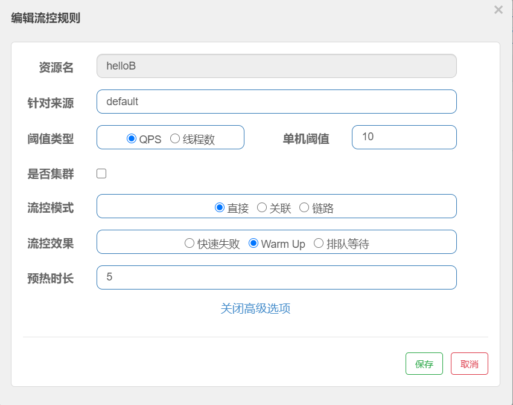
Task: Choose 快速失败 flow control effect
Action: point(188,242)
